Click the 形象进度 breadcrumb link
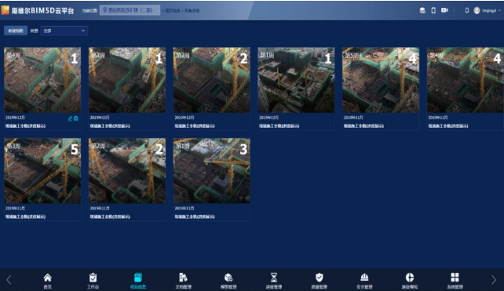 [x=192, y=11]
